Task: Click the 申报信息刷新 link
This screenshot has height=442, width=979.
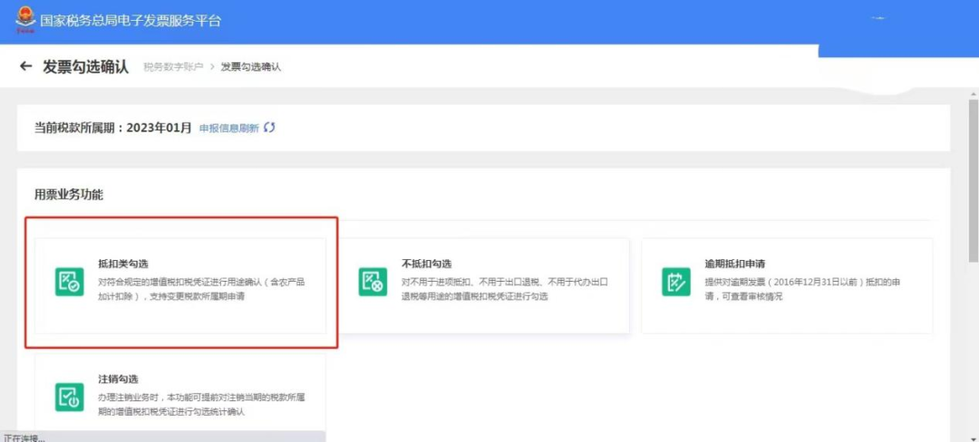Action: coord(228,129)
